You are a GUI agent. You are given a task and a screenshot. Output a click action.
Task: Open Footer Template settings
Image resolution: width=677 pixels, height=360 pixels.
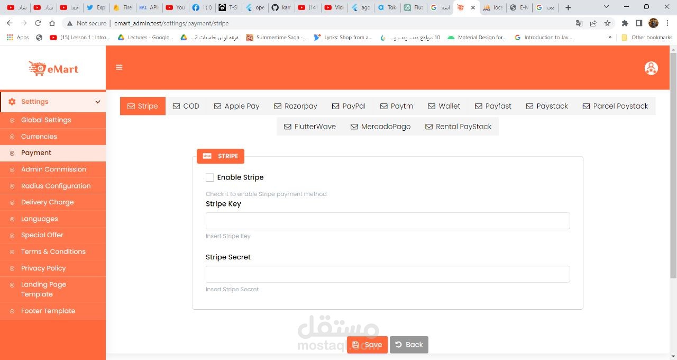[53, 311]
